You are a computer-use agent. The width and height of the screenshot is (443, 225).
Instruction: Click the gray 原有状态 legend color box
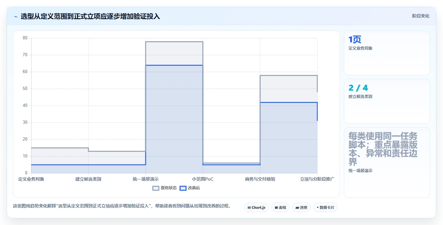coord(156,188)
